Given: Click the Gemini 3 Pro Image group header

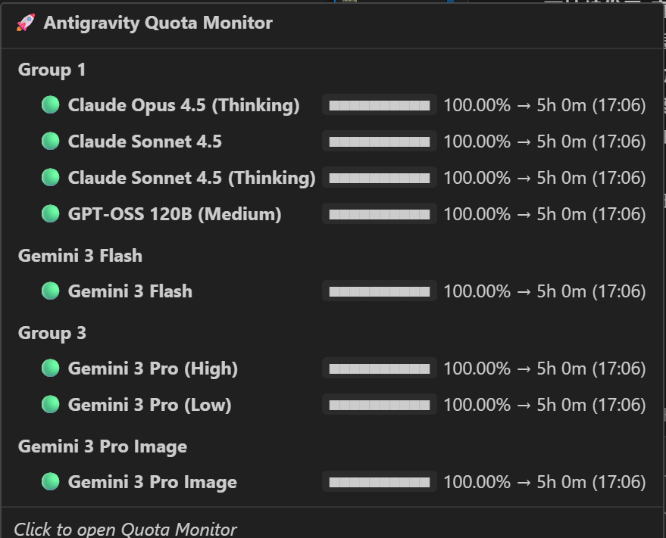Looking at the screenshot, I should click(102, 446).
